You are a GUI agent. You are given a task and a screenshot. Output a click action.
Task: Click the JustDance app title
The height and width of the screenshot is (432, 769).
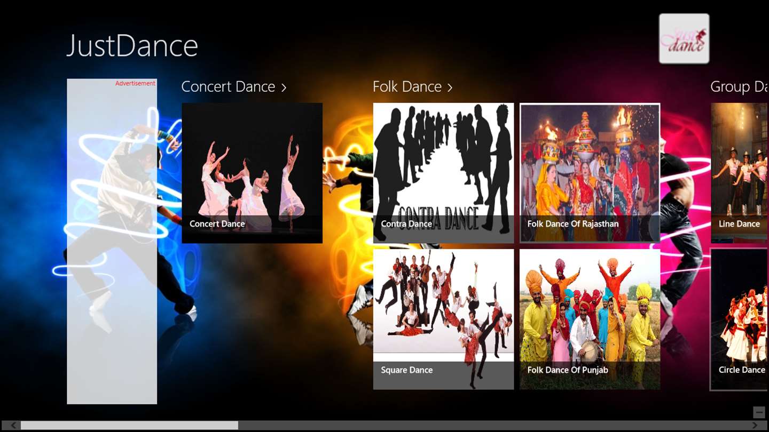point(132,46)
